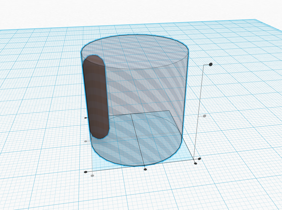Click gray dot left of the cylinder base
This screenshot has width=282, height=210.
[86, 141]
